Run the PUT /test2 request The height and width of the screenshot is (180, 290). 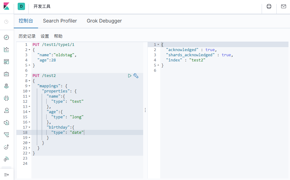click(130, 76)
